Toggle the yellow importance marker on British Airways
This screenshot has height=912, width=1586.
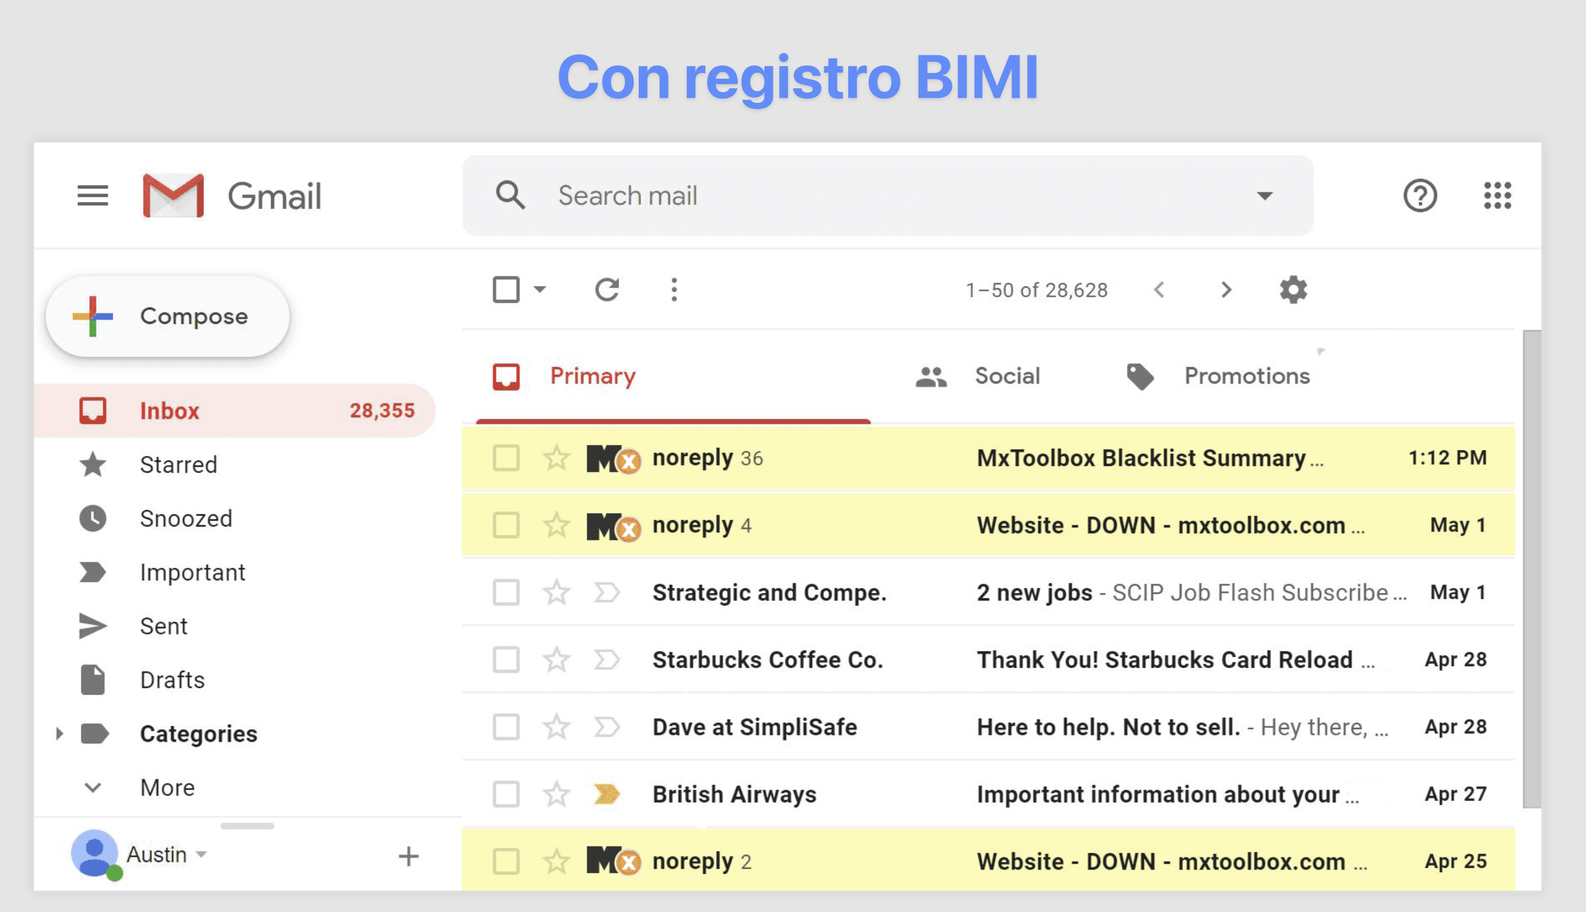coord(606,794)
